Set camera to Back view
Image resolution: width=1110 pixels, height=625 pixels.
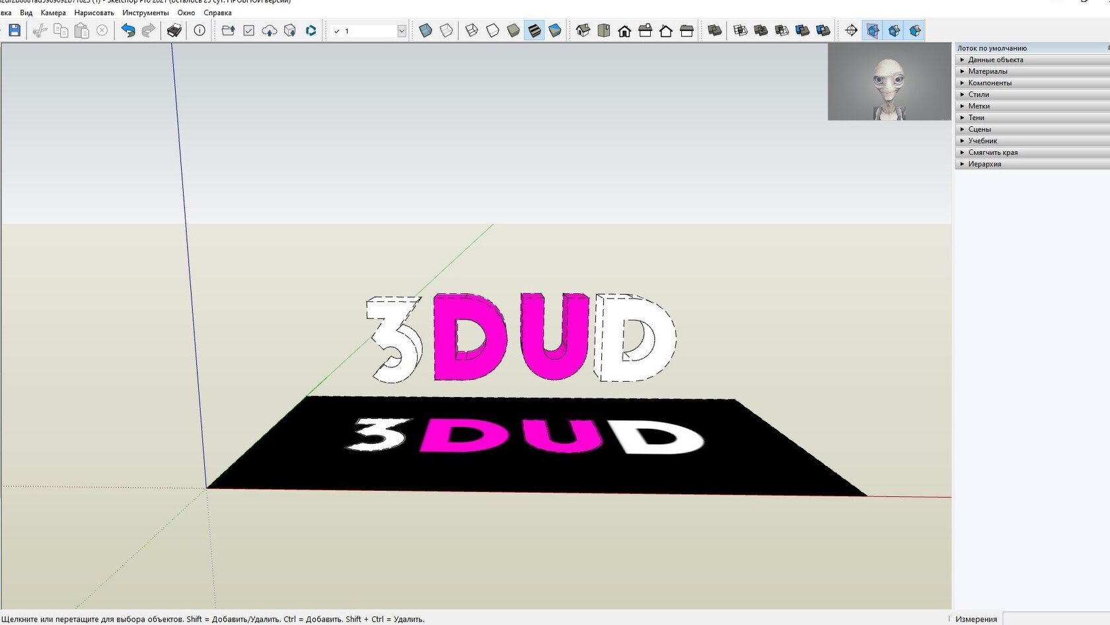pos(666,30)
